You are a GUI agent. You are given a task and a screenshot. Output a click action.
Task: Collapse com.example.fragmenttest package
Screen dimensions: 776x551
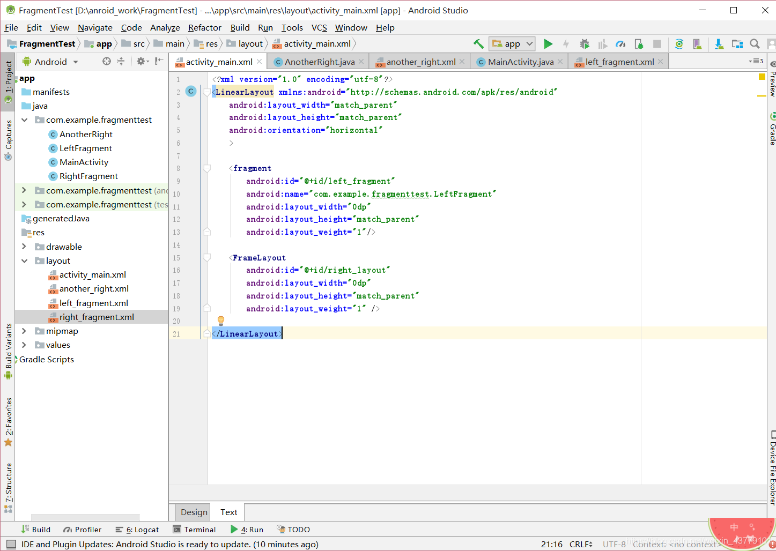click(24, 120)
